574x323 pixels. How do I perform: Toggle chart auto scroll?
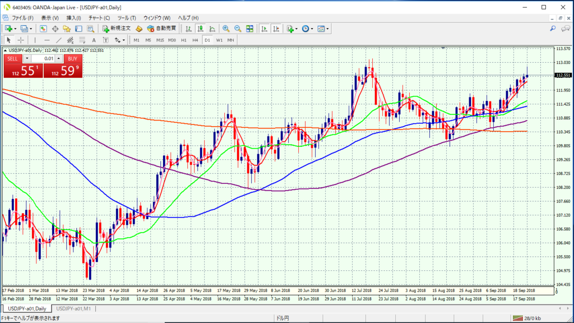coord(264,29)
